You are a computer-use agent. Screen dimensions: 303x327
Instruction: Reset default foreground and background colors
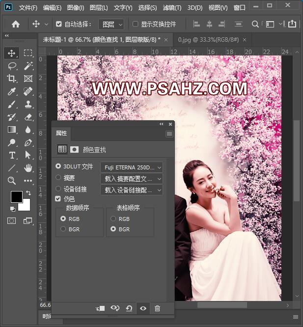coord(13,209)
